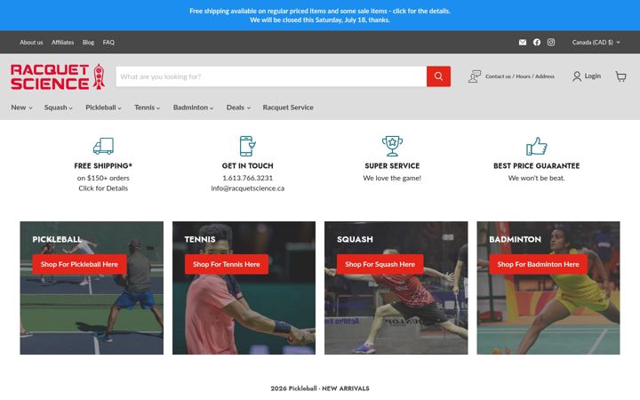Open the email envelope icon in top bar
The height and width of the screenshot is (400, 640).
523,43
